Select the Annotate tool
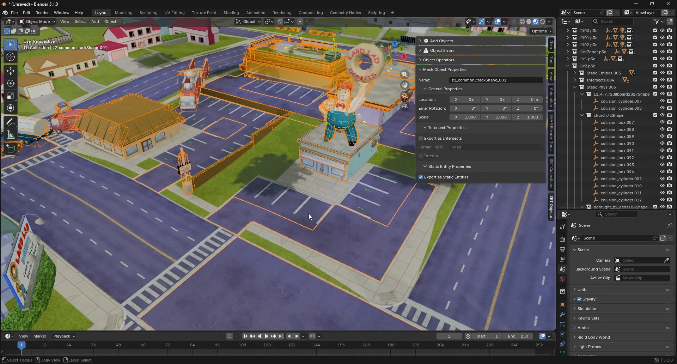This screenshot has height=364, width=677. point(11,122)
